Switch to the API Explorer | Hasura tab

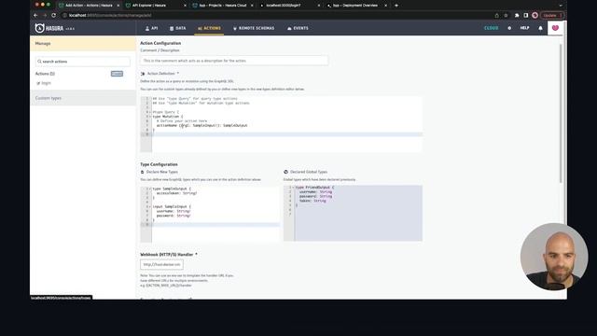tap(156, 6)
